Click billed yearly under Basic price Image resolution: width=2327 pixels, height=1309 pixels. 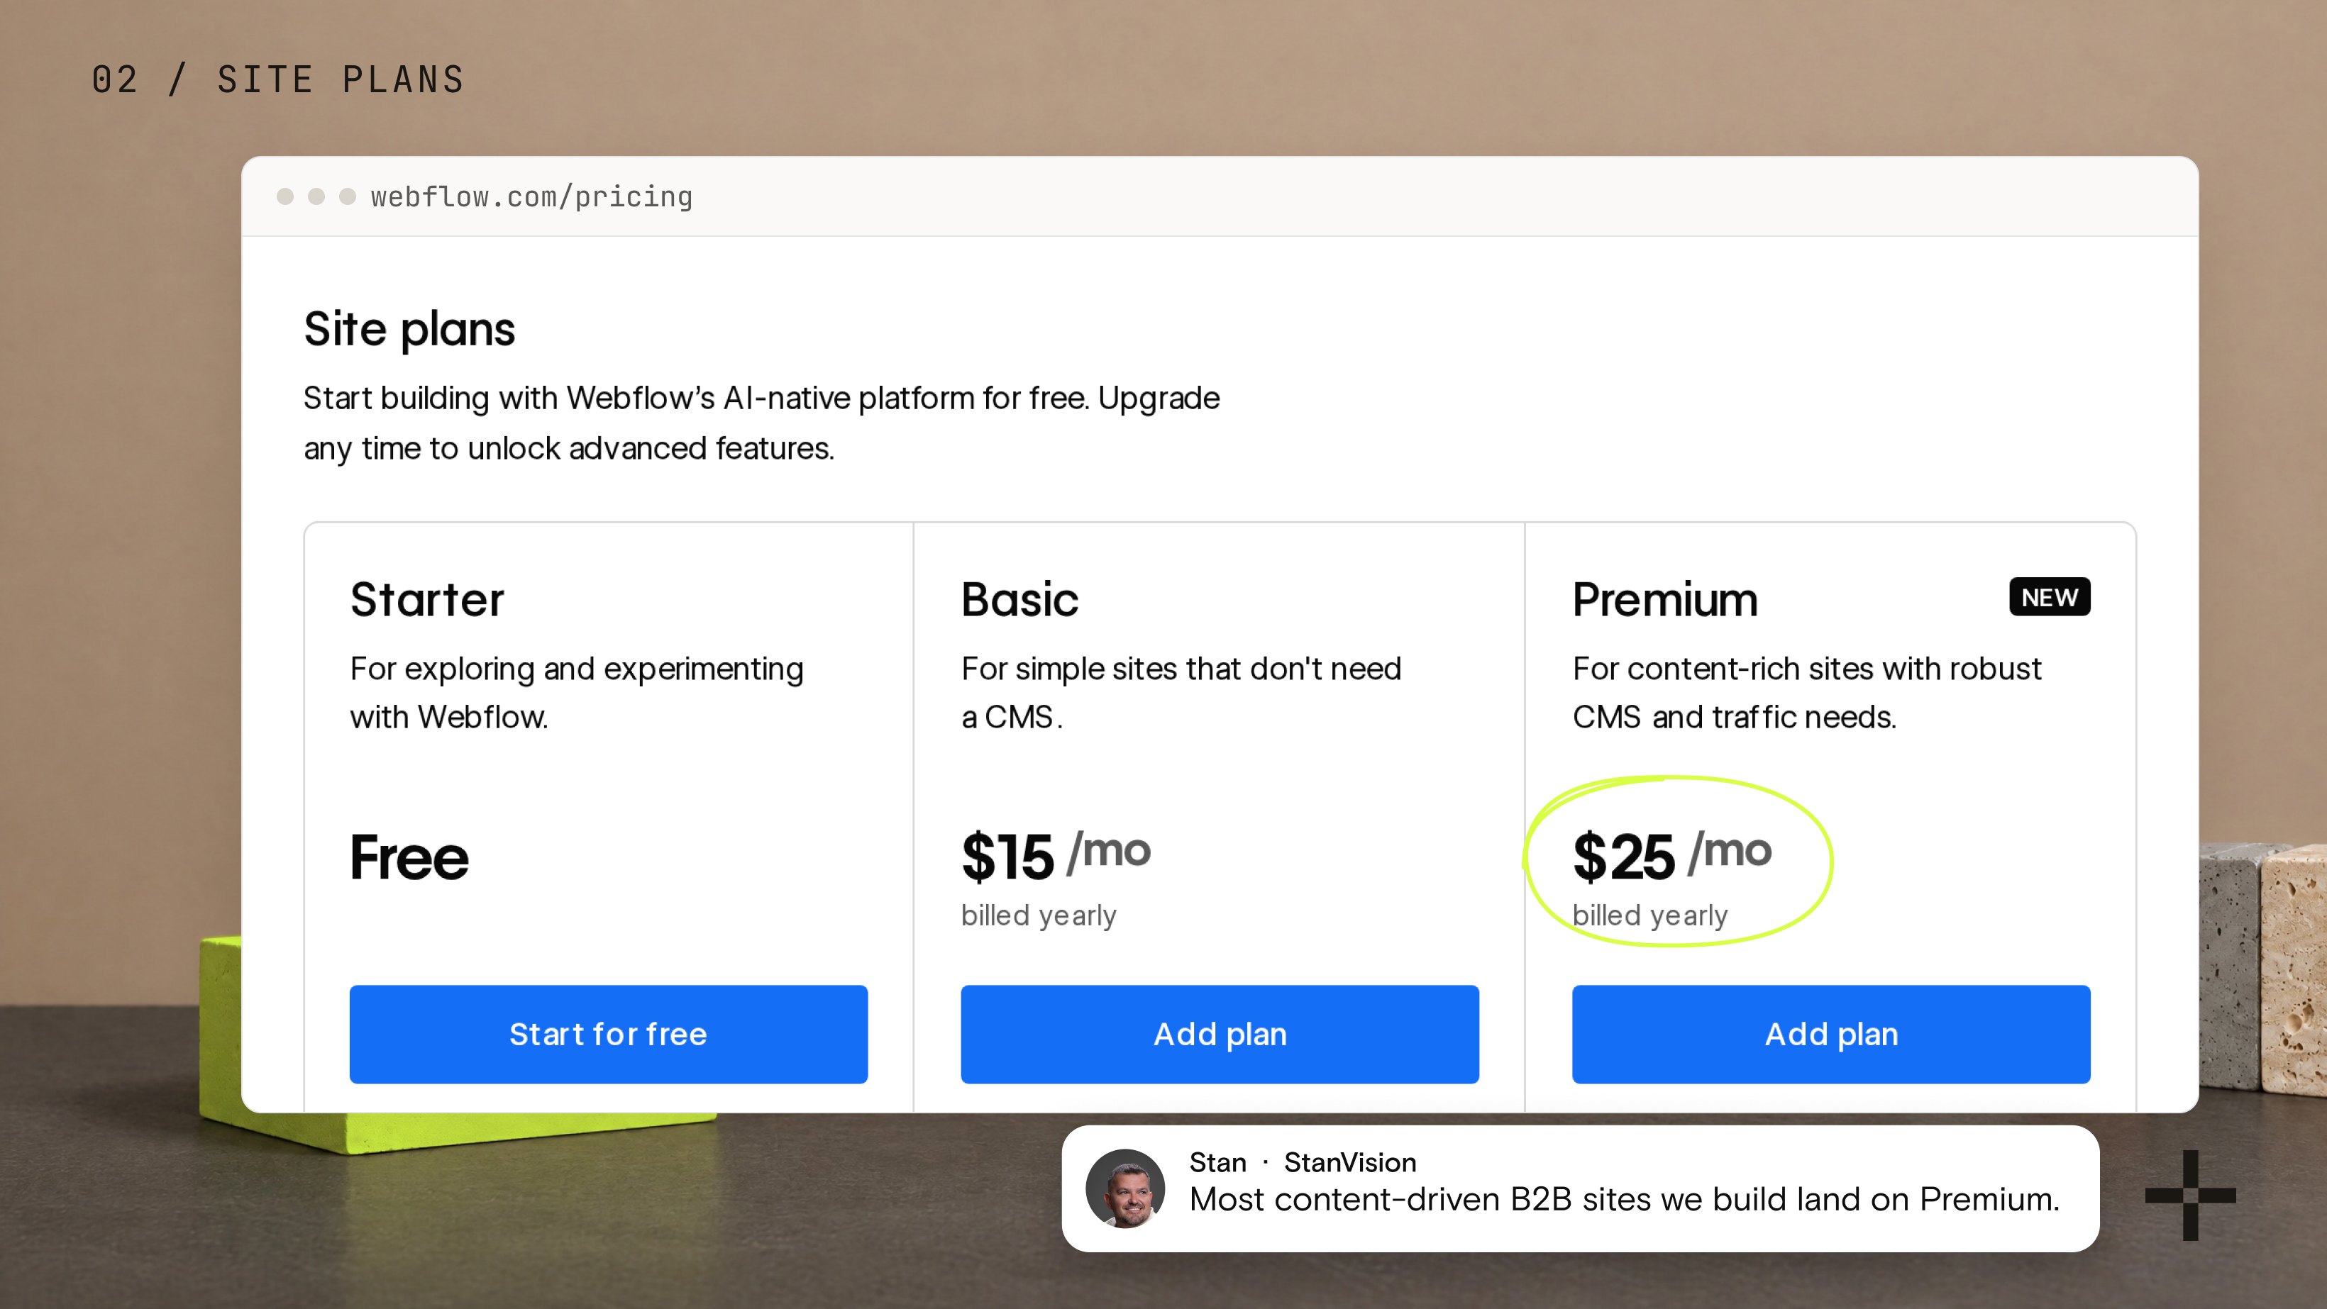click(x=1039, y=915)
